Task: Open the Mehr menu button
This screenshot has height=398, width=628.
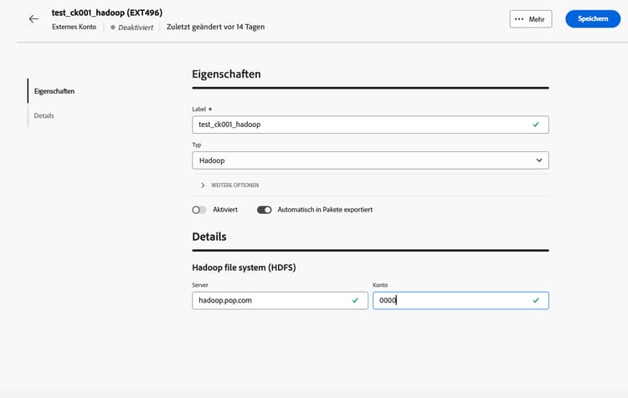Action: (531, 19)
